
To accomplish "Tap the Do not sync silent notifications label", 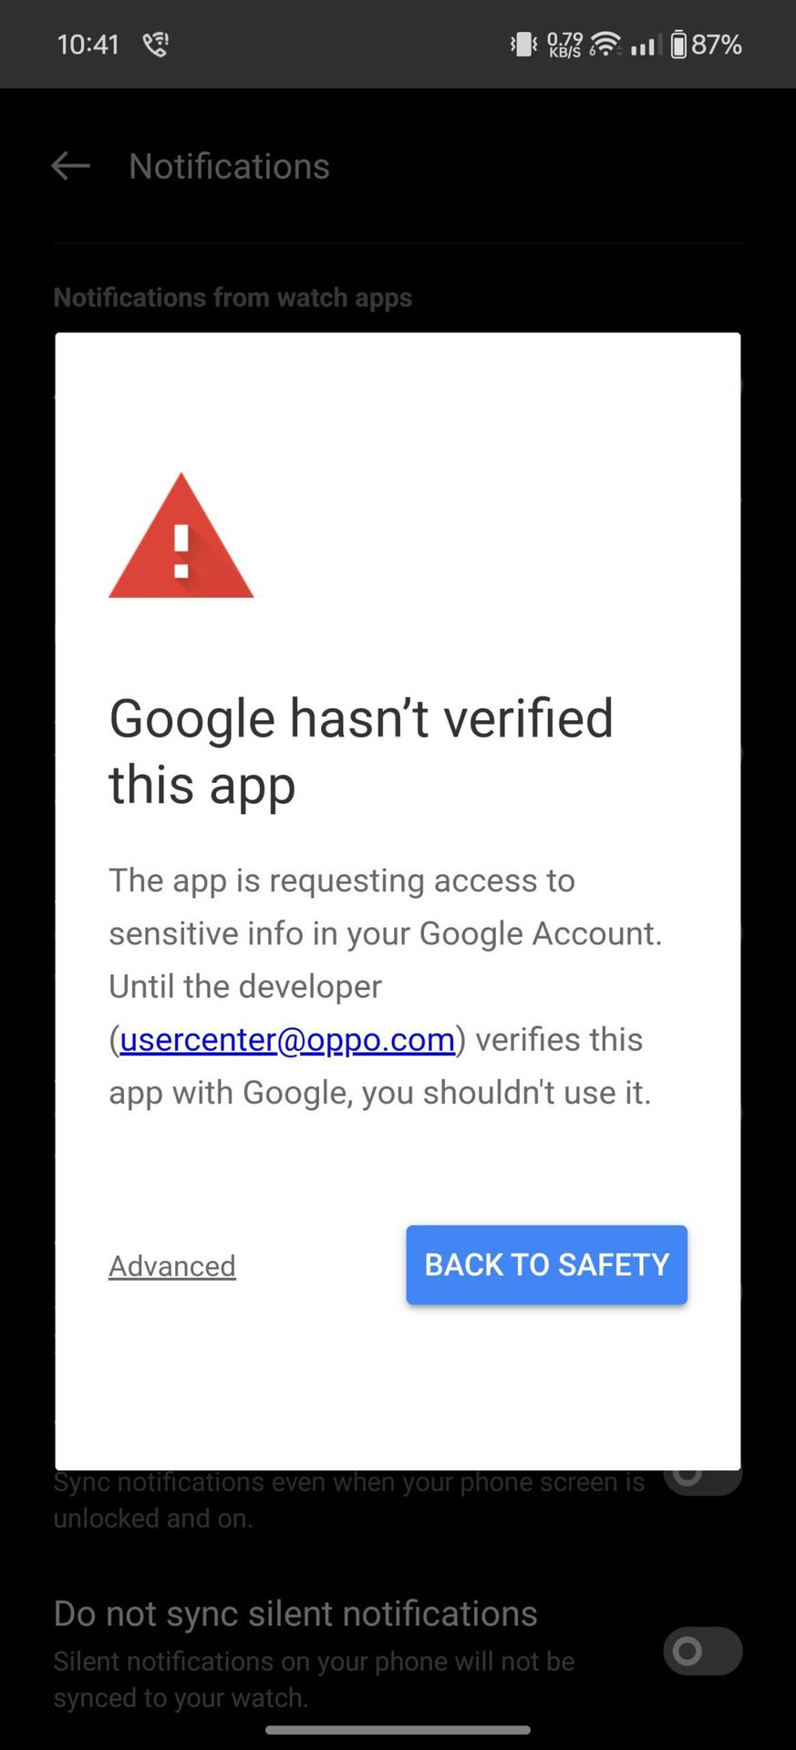I will click(x=295, y=1613).
